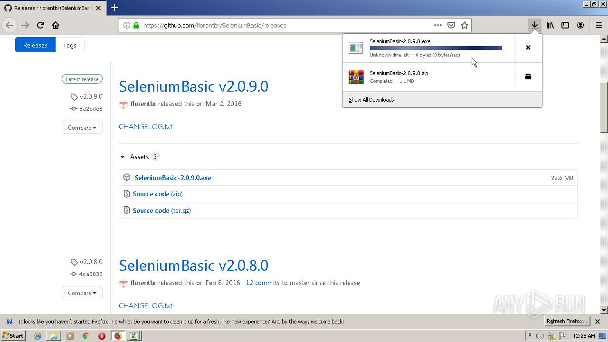The width and height of the screenshot is (608, 342).
Task: Click the volume icon in system tray
Action: pyautogui.click(x=540, y=336)
